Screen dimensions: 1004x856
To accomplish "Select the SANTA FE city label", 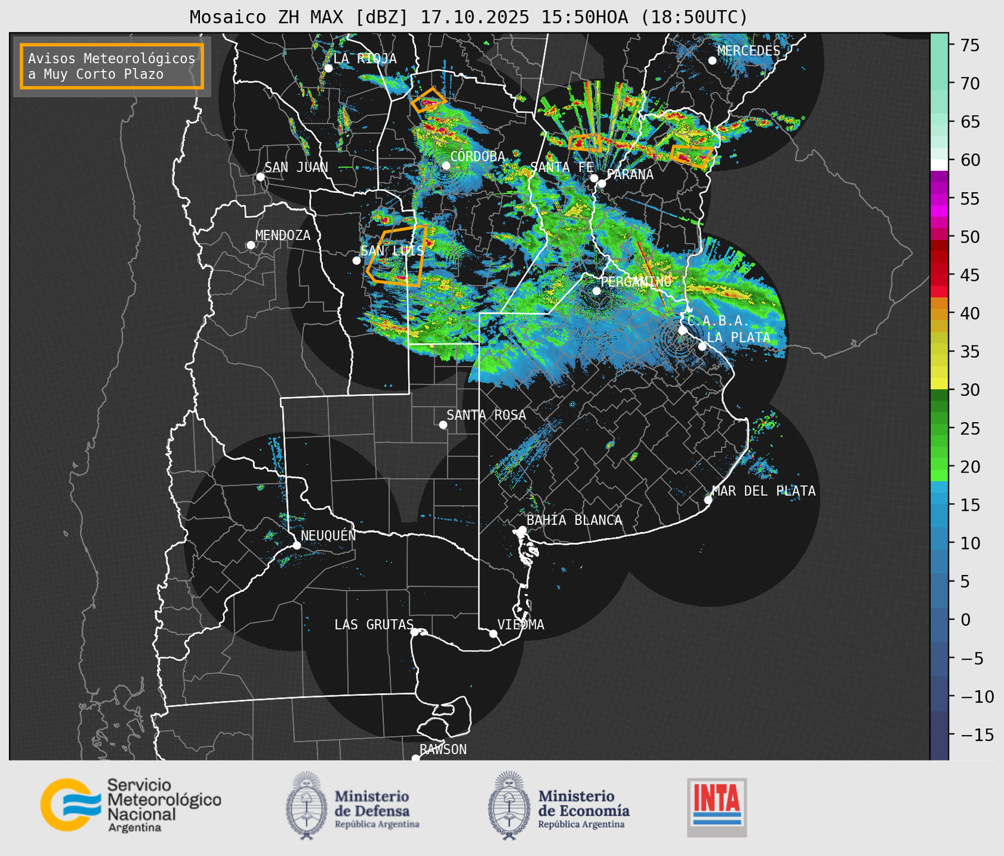I will coord(562,167).
